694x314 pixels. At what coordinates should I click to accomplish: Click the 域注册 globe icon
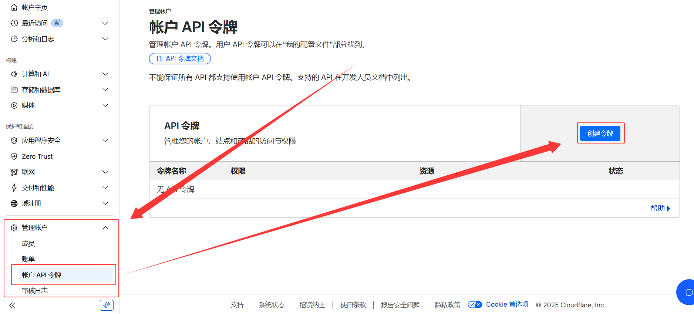click(x=14, y=203)
